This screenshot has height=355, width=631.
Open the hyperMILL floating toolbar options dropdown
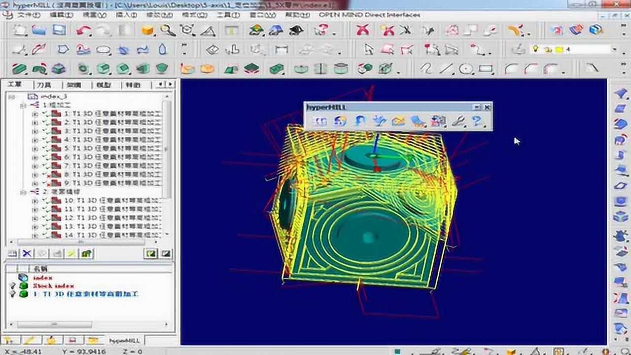[x=476, y=107]
